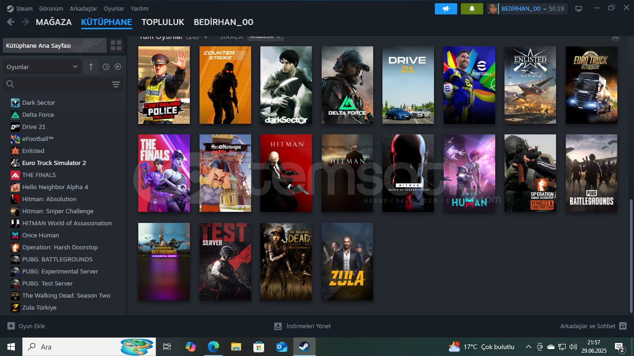634x356 pixels.
Task: Click Kütüphane Ana Sayfası button
Action: tap(55, 45)
